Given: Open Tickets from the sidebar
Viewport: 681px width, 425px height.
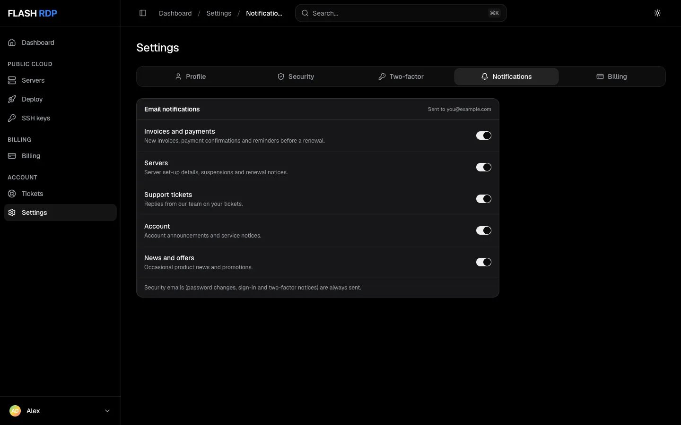Looking at the screenshot, I should [60, 194].
